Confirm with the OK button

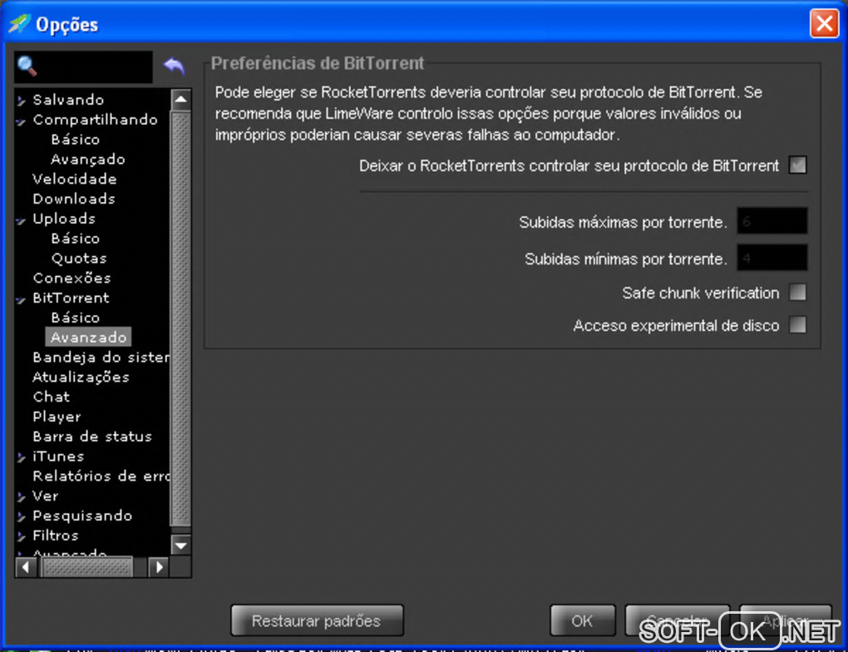(583, 620)
